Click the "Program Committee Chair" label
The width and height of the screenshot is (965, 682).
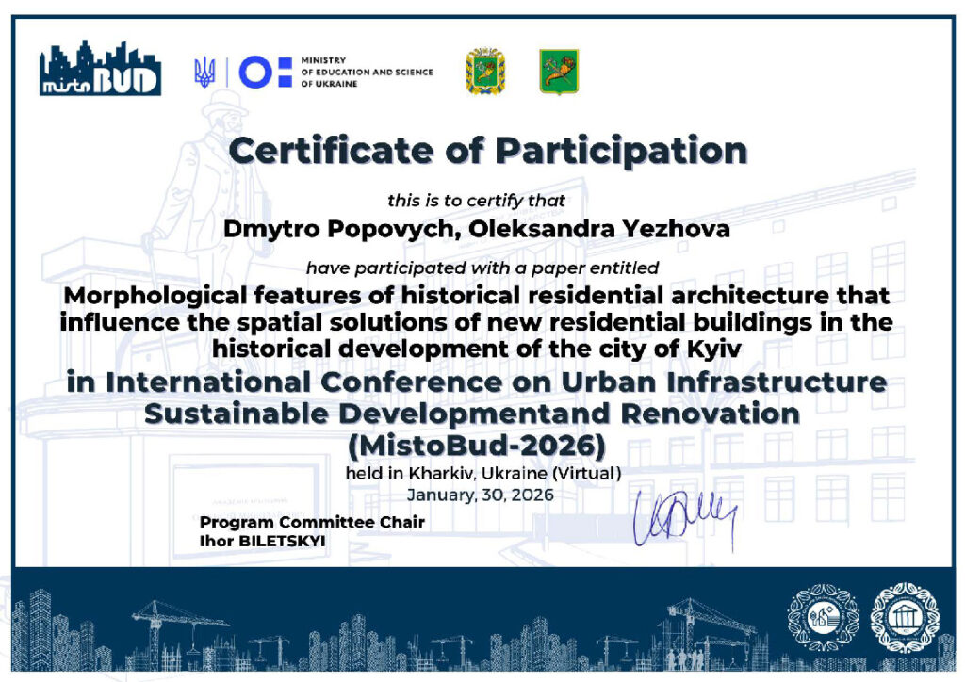pos(312,522)
